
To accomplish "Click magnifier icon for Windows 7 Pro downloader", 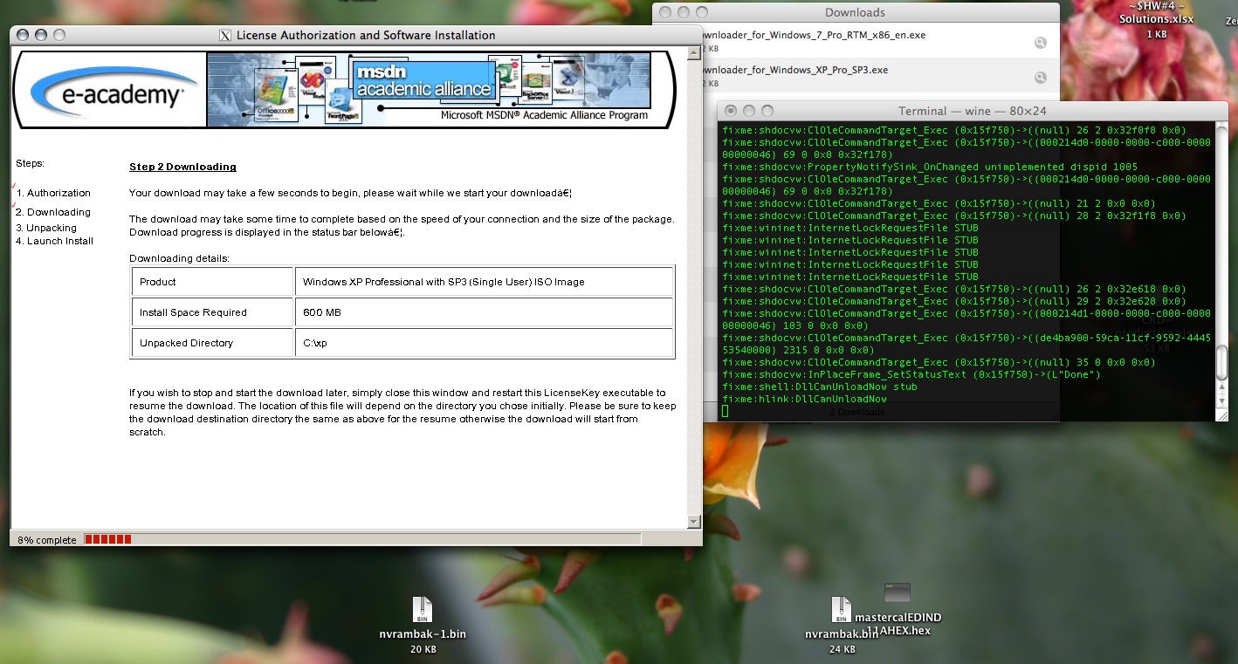I will (x=1040, y=42).
